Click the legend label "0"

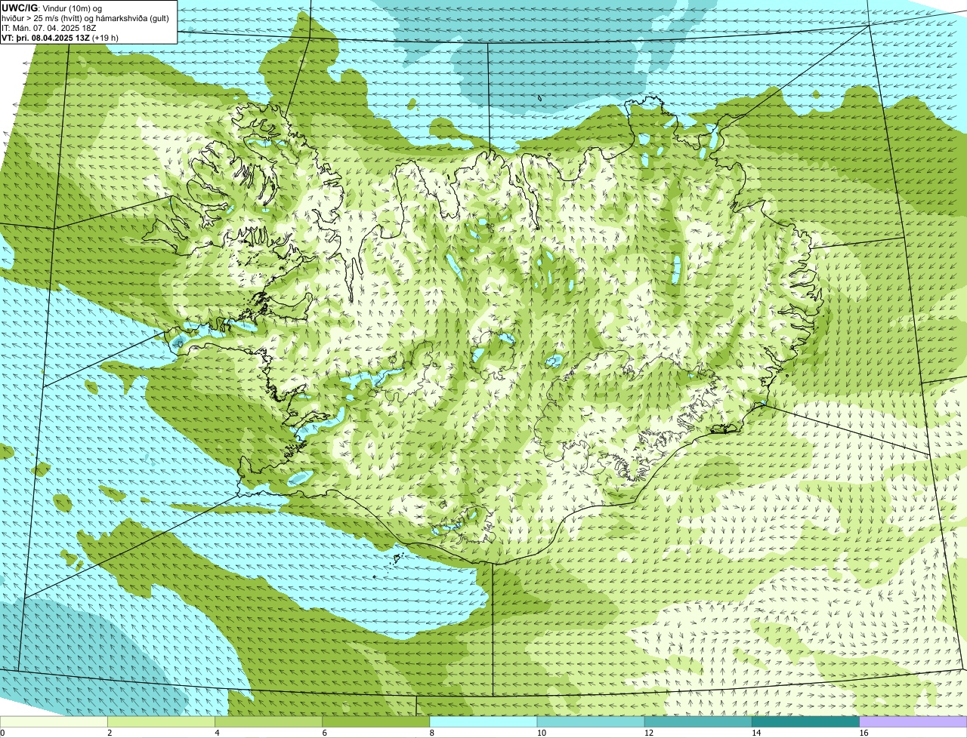[x=2, y=733]
